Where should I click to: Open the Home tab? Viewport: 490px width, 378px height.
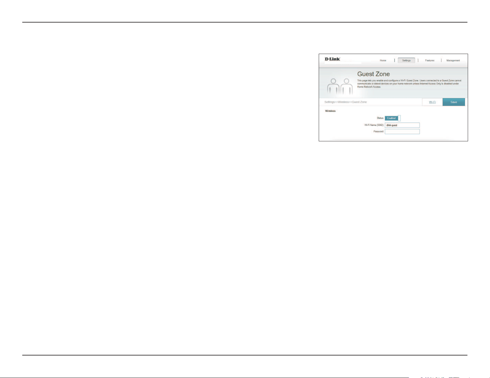[383, 60]
